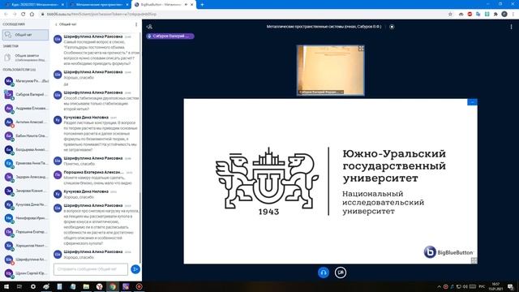Select user Хорошилов in the user list
The height and width of the screenshot is (292, 519).
point(26,246)
